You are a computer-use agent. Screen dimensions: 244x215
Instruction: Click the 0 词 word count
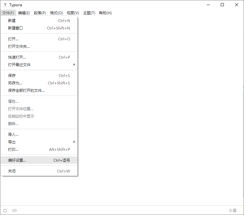pos(233,211)
